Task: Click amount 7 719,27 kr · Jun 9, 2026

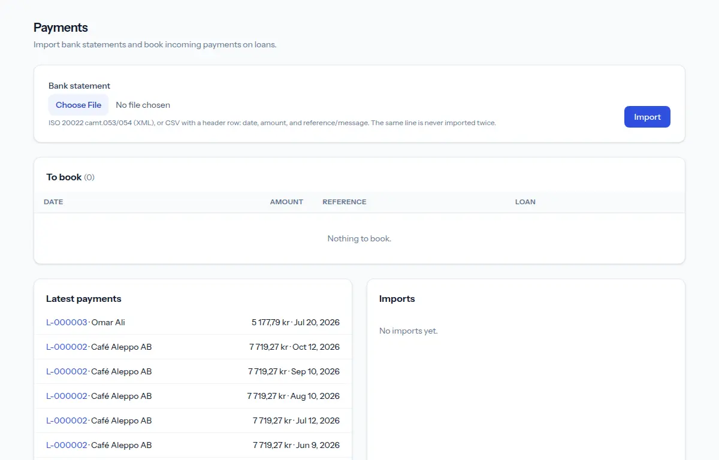Action: coord(296,445)
